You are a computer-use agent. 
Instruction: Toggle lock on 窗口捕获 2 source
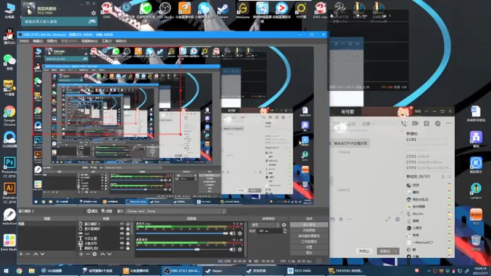tap(128, 224)
